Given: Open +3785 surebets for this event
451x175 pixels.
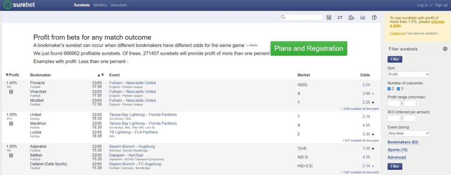Looking at the screenshot, I should (x=359, y=109).
